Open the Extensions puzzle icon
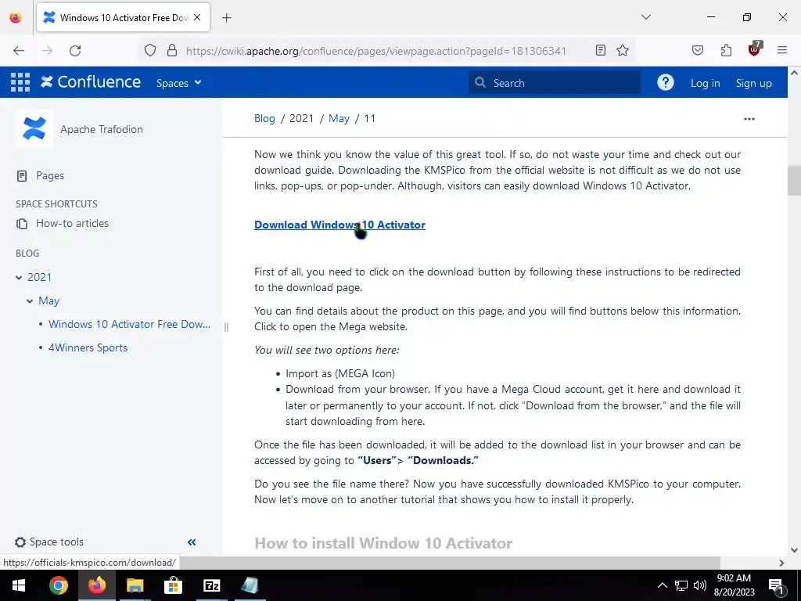Viewport: 801px width, 601px height. click(x=726, y=51)
